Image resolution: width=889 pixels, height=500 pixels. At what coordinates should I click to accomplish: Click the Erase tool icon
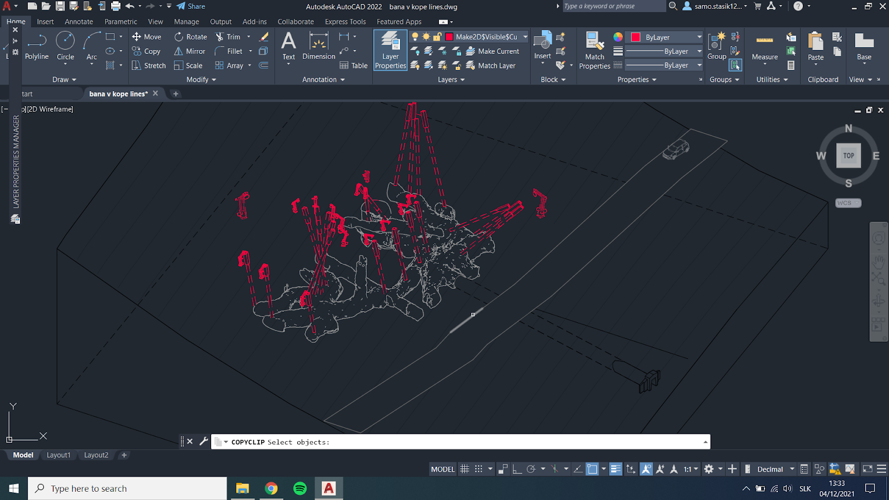pyautogui.click(x=264, y=37)
